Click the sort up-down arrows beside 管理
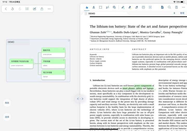Screen dimensions: 187x131 pyautogui.click(x=174, y=13)
